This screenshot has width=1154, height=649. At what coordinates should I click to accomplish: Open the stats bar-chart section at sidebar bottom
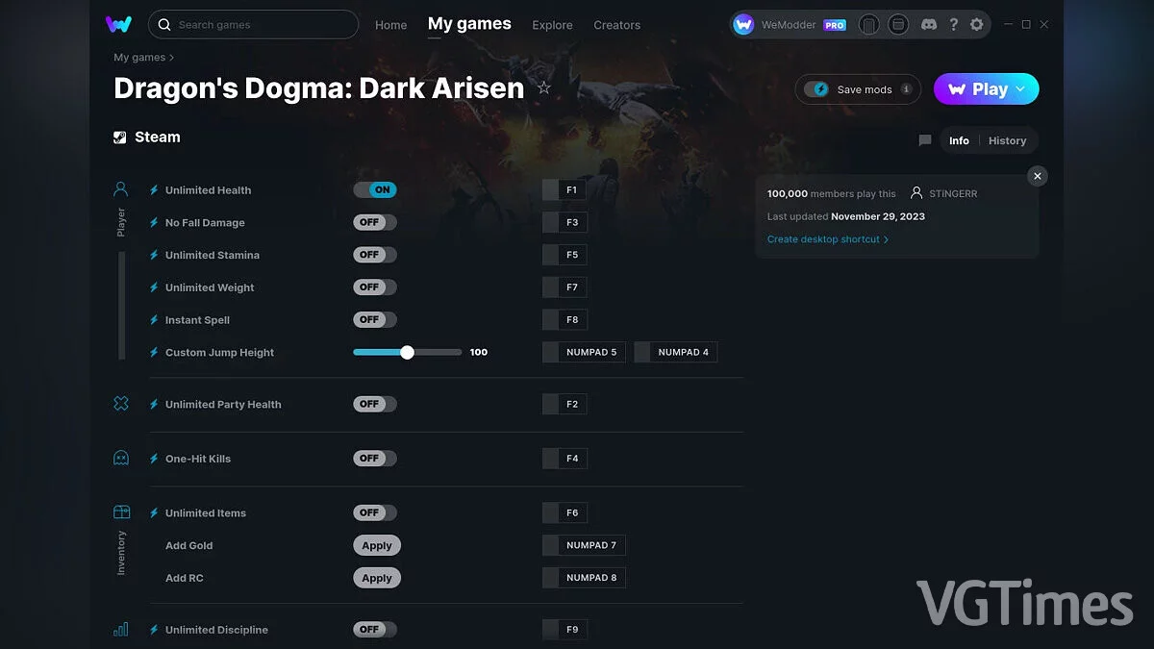coord(119,629)
